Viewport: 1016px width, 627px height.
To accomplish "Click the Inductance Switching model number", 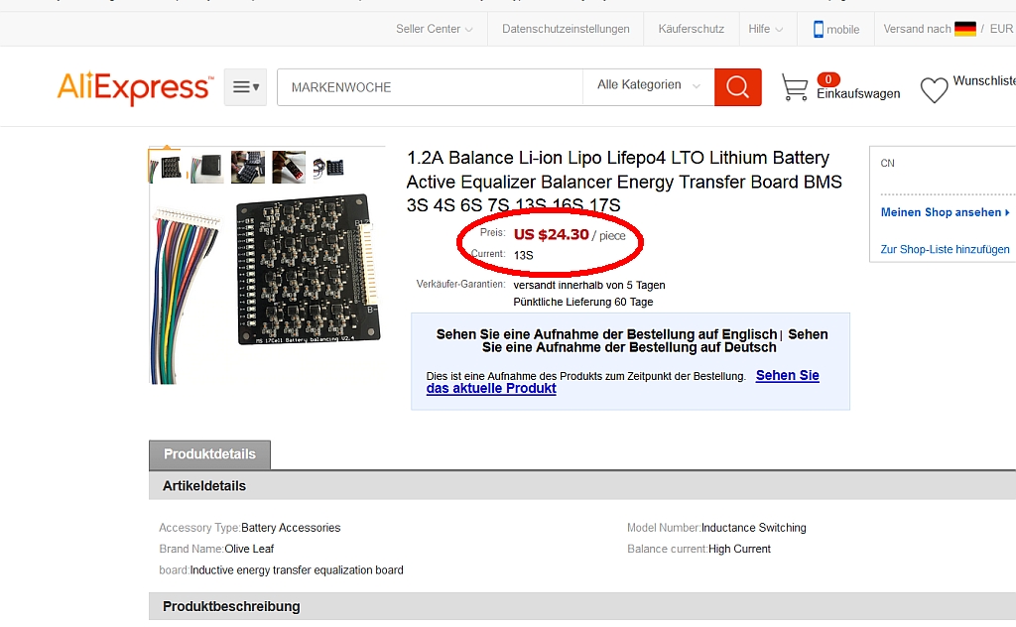I will tap(754, 528).
